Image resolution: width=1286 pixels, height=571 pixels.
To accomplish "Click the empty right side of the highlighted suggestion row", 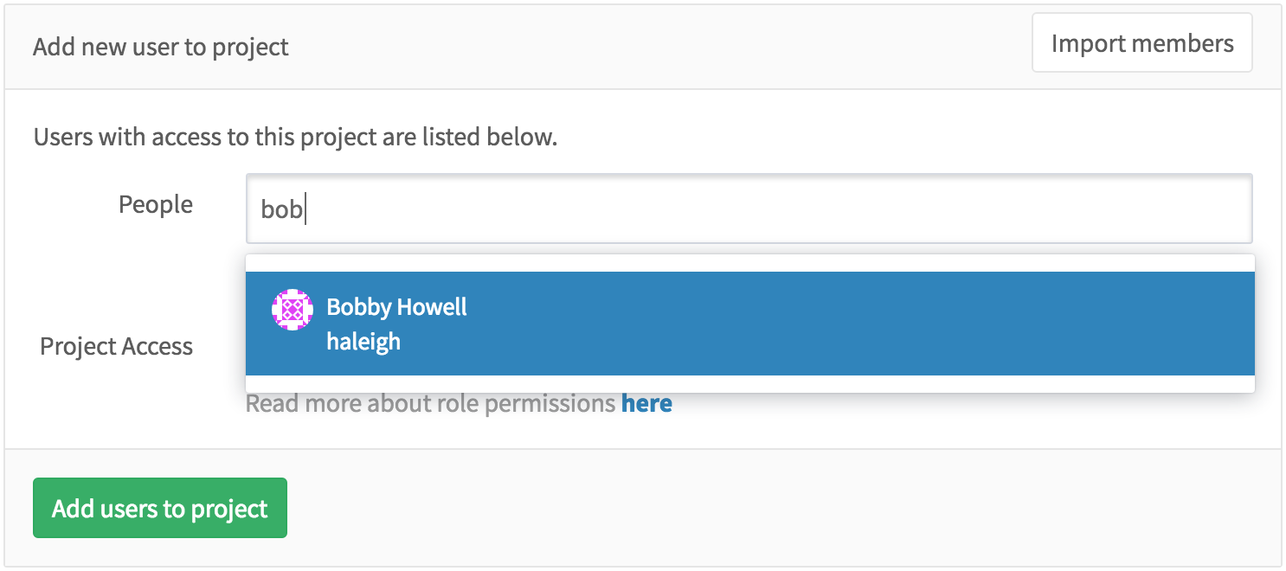I will [952, 324].
